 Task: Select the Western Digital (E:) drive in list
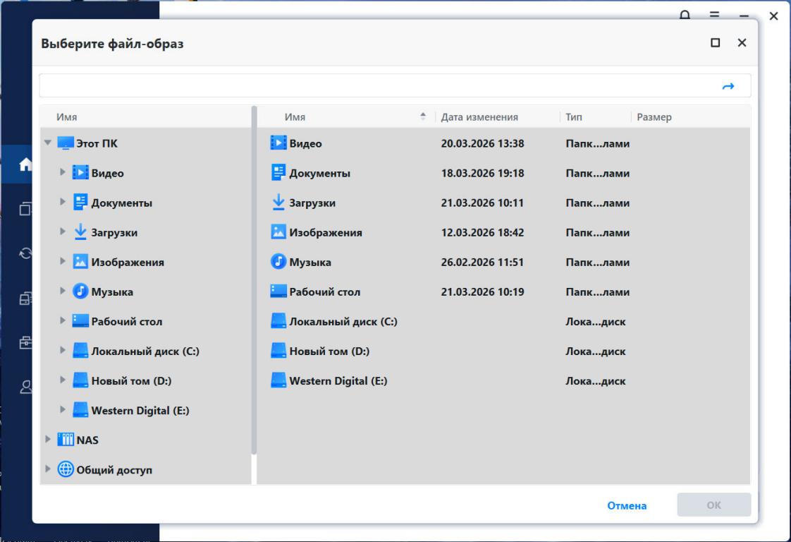pyautogui.click(x=338, y=381)
